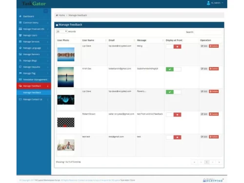Click the sidebar collapse toggle icon

(46, 11)
